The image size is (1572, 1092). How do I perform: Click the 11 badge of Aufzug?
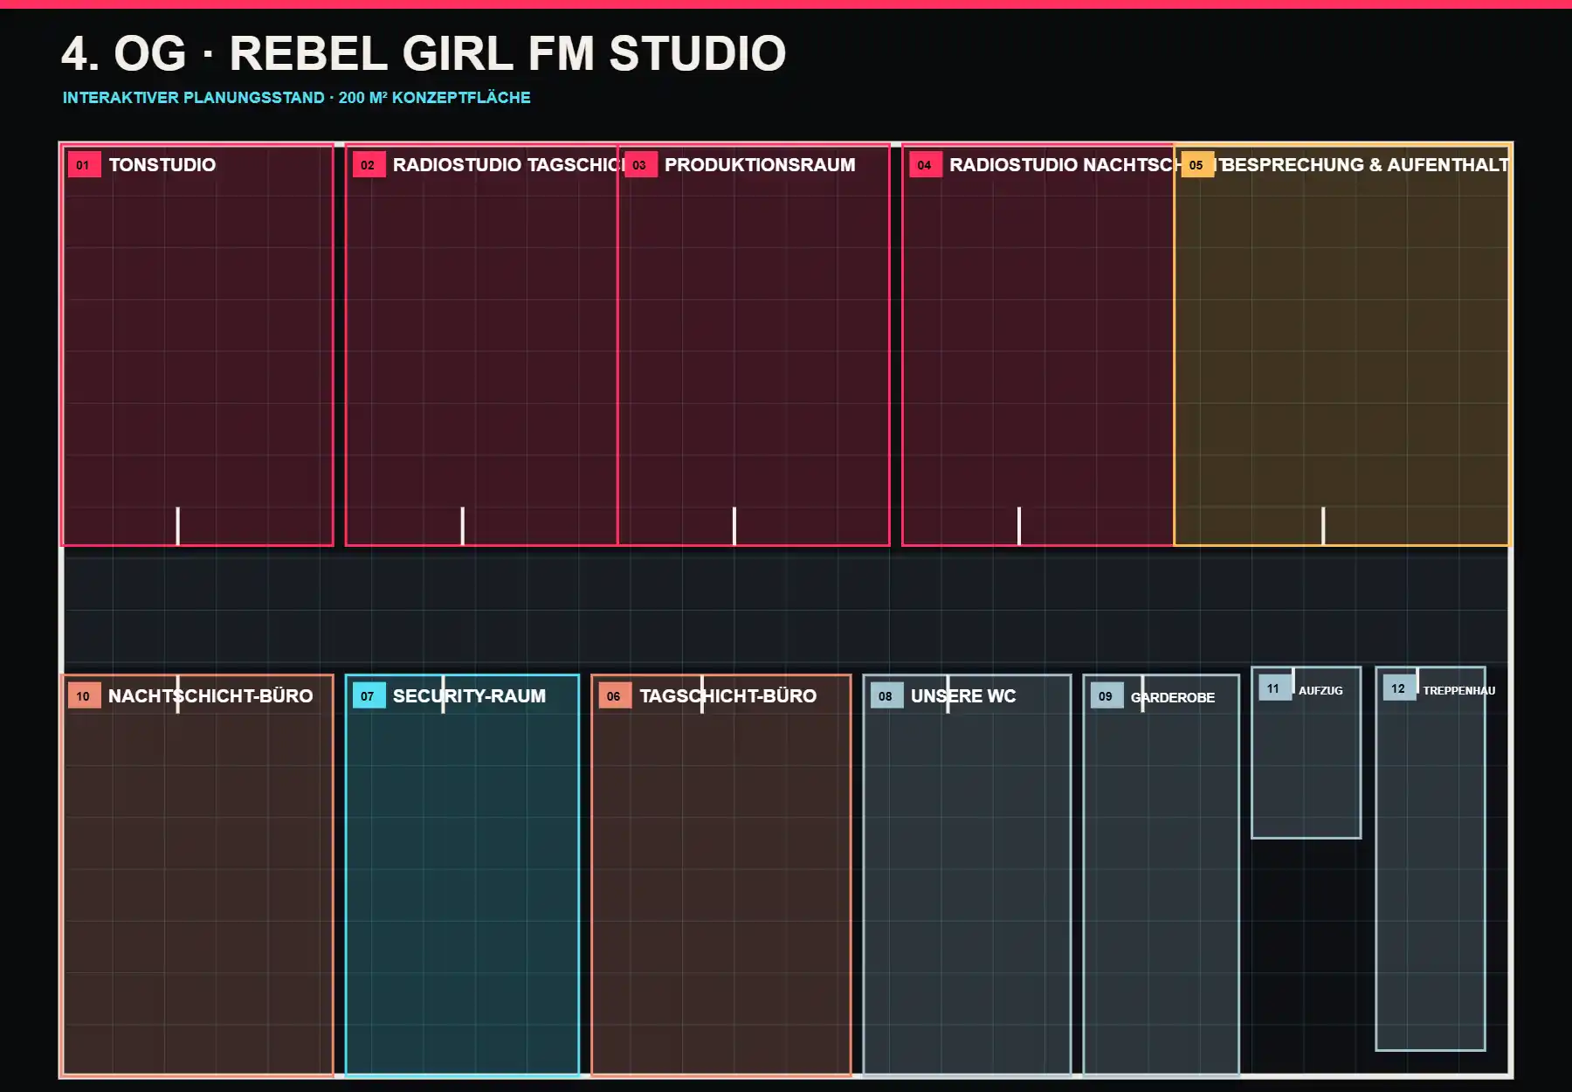(x=1274, y=688)
